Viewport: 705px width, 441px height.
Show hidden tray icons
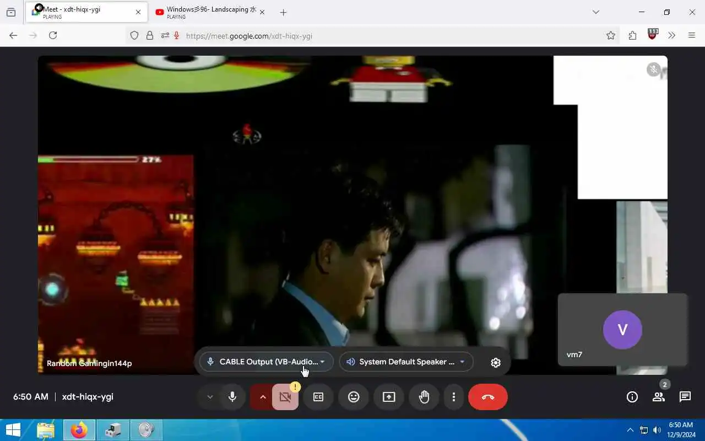pos(630,430)
